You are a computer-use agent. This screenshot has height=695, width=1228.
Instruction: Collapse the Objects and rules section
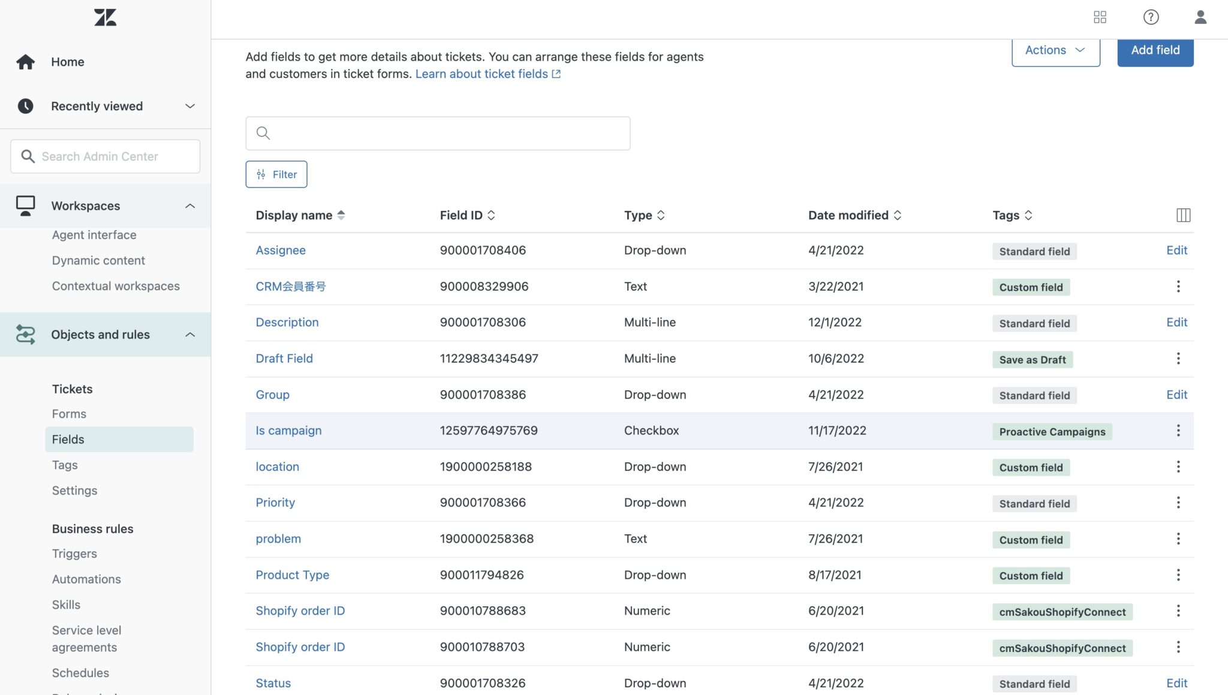click(x=190, y=334)
